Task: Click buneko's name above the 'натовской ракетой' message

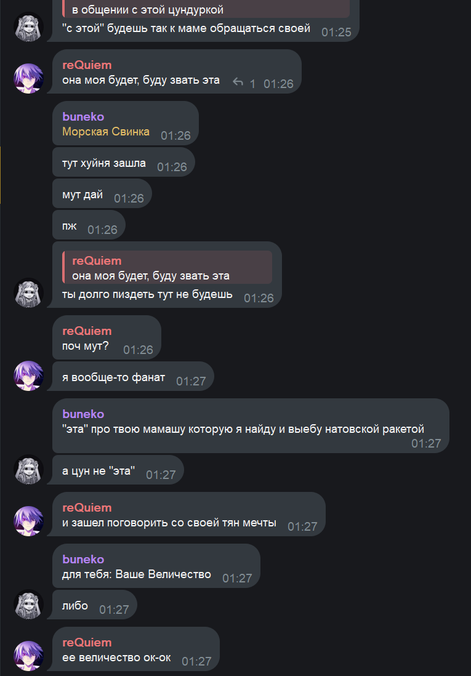Action: (83, 414)
